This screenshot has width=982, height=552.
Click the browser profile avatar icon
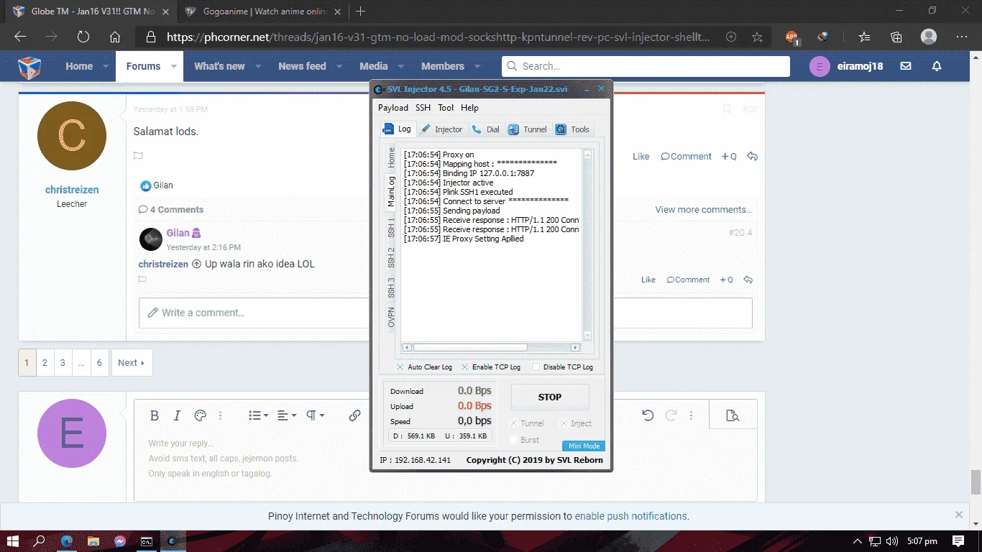(x=929, y=37)
